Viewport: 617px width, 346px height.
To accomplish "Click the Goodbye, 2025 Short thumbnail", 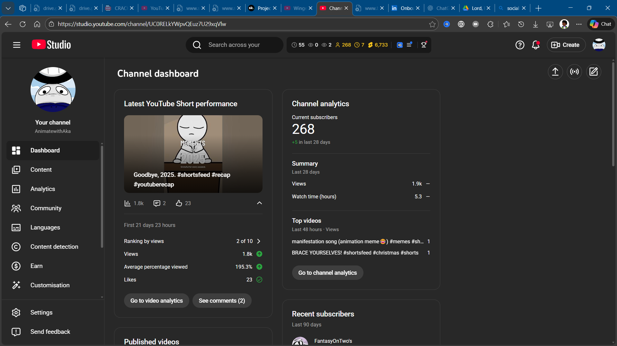I will 193,154.
